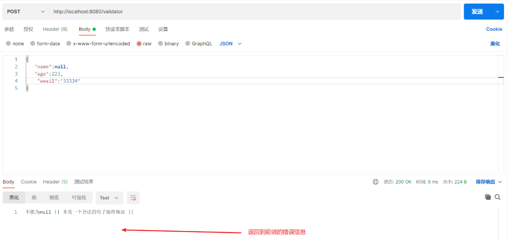508x240 pixels.
Task: Open the 预请求脚本 tab
Action: (117, 29)
